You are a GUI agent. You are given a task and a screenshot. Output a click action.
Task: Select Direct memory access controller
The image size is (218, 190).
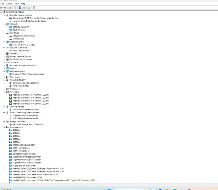27,157
